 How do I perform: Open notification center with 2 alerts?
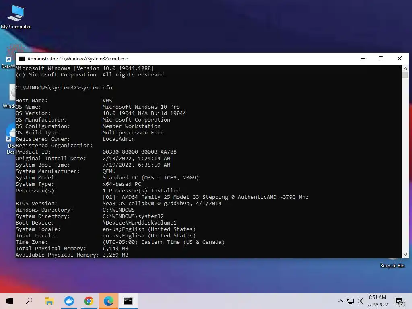pos(399,301)
